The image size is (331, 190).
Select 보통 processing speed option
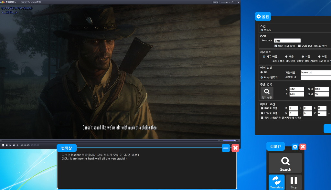[x=303, y=56]
